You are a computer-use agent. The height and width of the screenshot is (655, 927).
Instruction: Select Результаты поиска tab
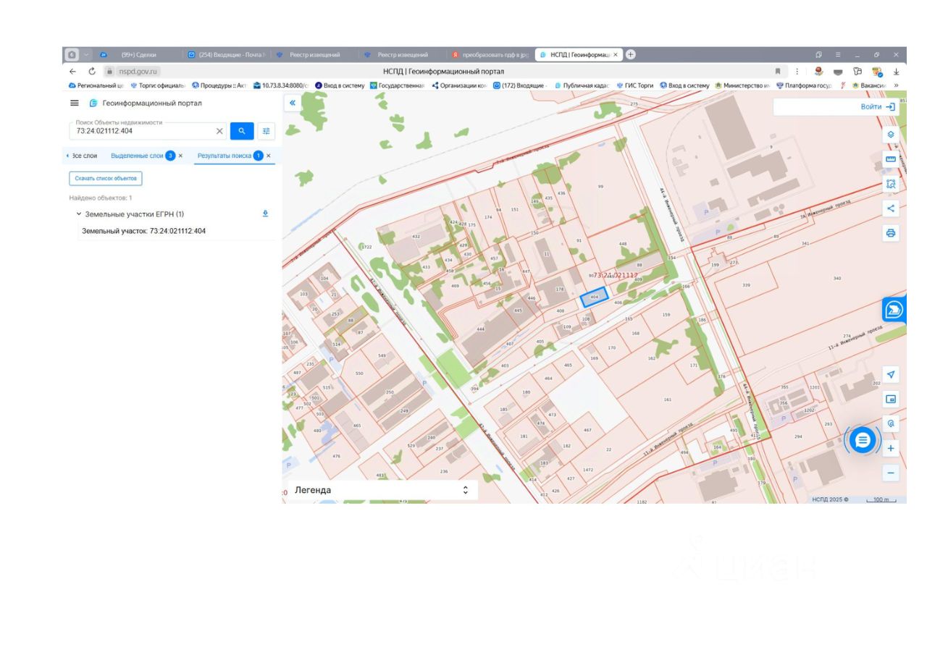pos(225,156)
